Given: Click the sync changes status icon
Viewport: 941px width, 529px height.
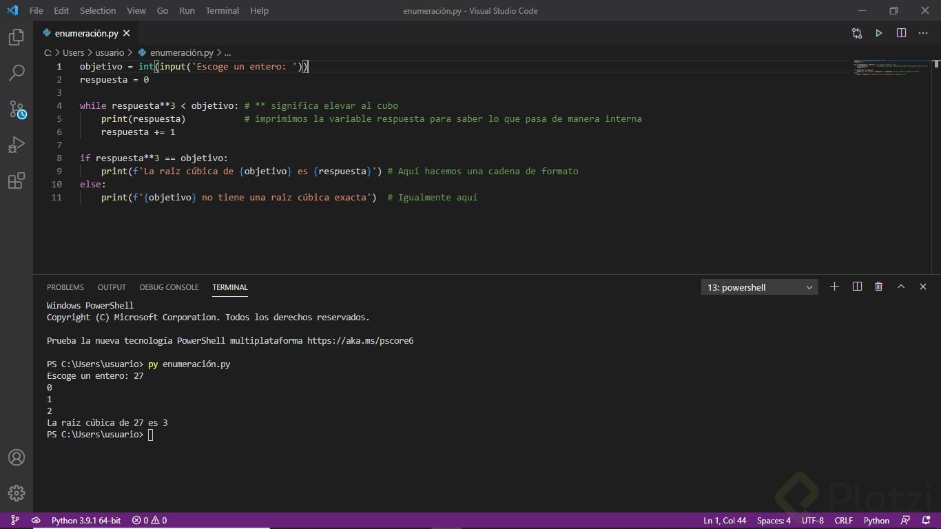Looking at the screenshot, I should point(35,520).
